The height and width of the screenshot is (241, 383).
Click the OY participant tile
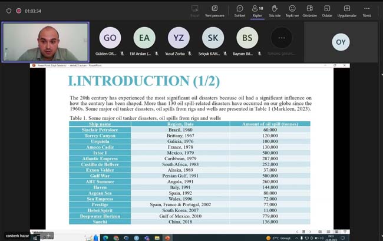[x=341, y=42]
